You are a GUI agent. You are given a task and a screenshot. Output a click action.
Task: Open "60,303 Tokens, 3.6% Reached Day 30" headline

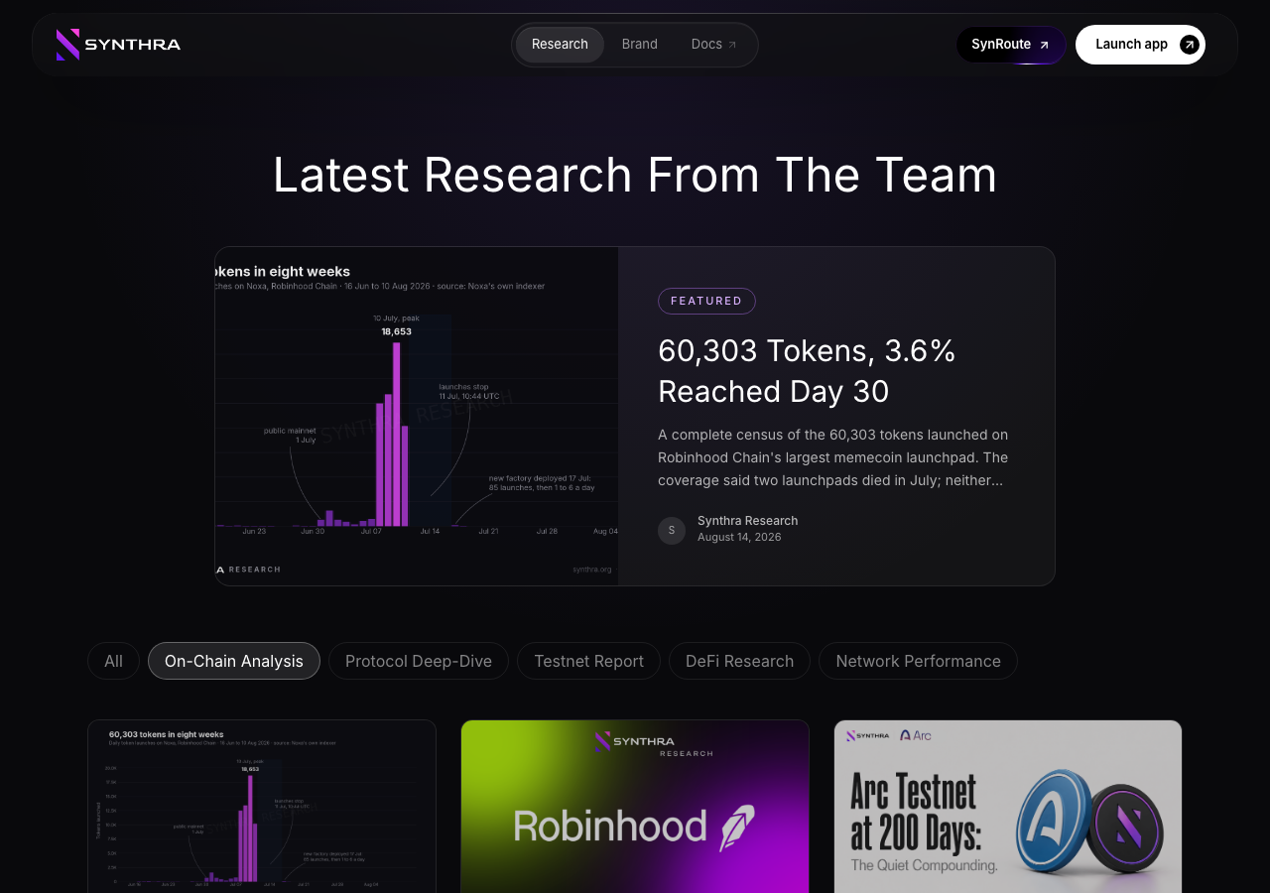807,371
